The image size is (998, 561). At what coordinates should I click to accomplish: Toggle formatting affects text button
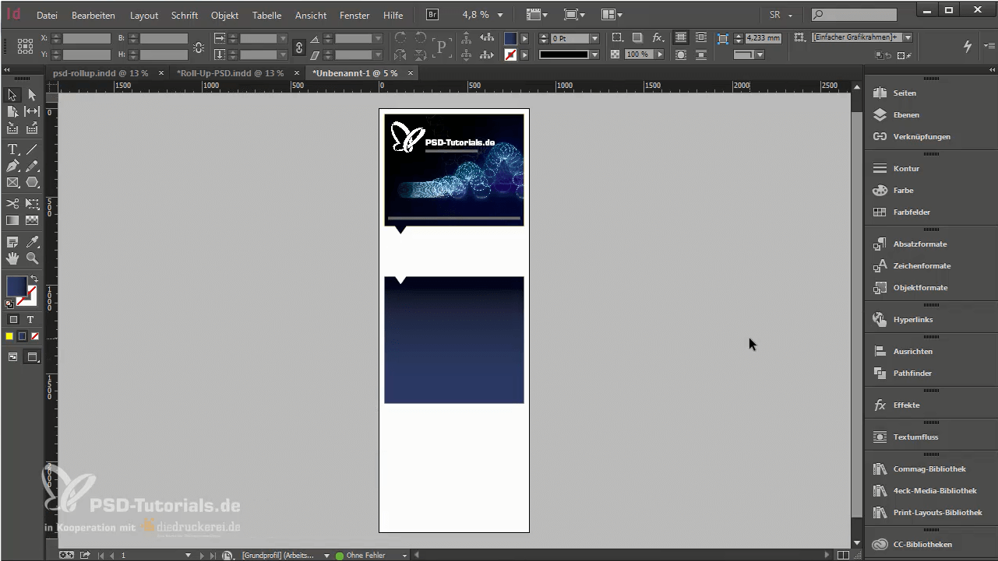pyautogui.click(x=30, y=319)
